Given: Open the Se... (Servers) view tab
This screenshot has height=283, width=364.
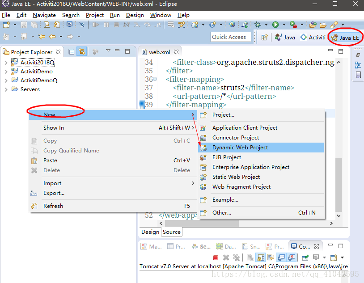Looking at the screenshot, I should point(202,246).
